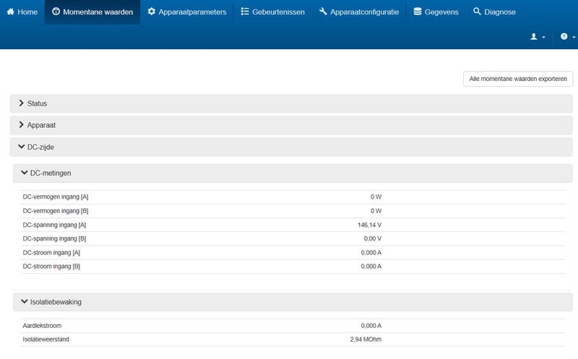Open the Apparaatconfiguratie tab label

tap(365, 12)
